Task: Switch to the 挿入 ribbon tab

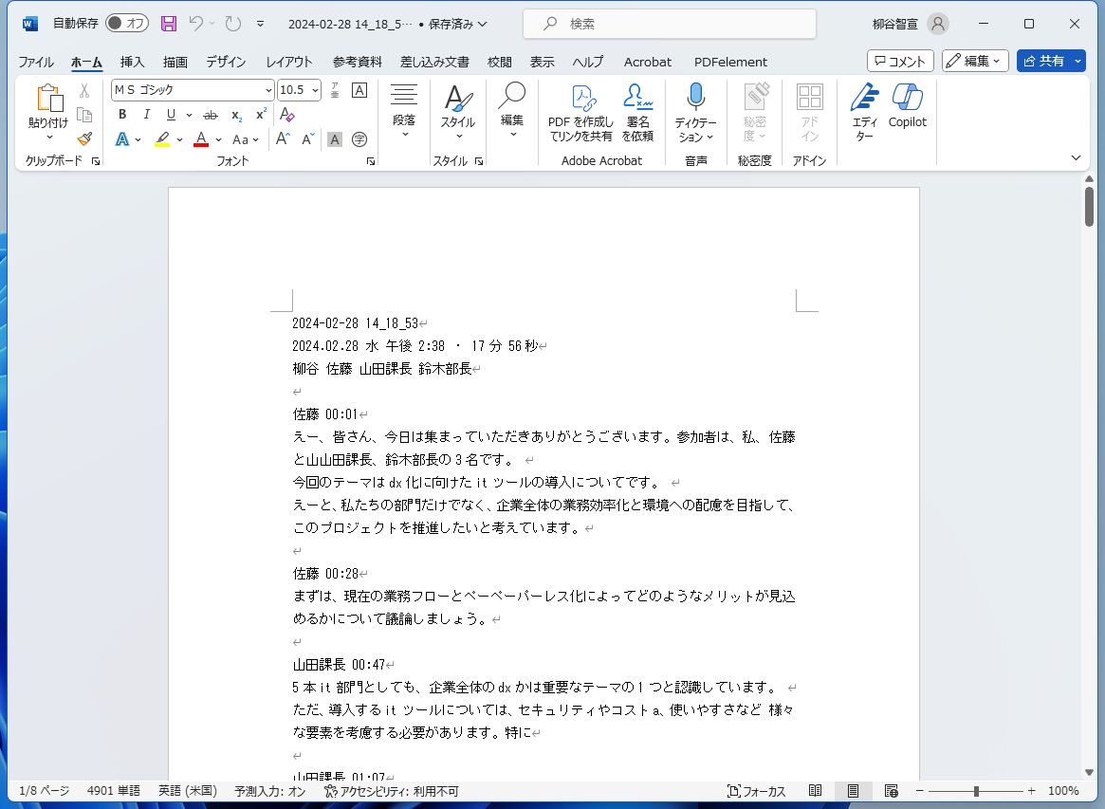Action: [x=132, y=62]
